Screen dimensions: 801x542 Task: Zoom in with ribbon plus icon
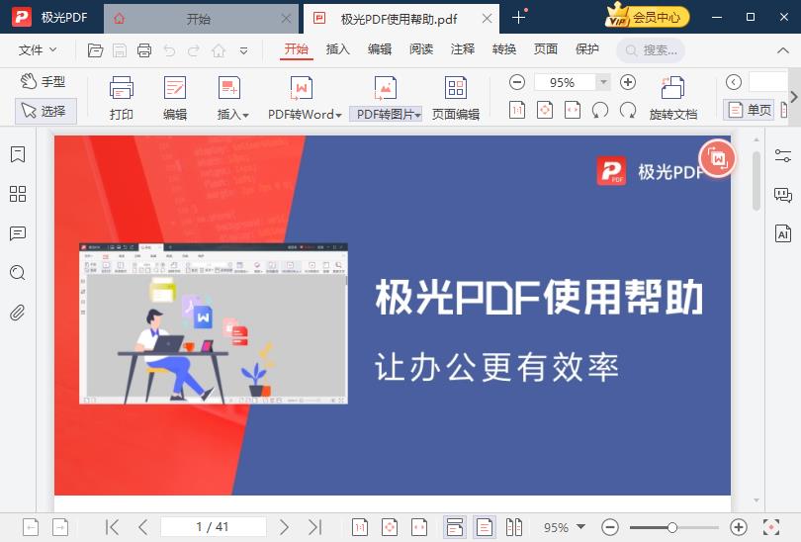point(627,82)
